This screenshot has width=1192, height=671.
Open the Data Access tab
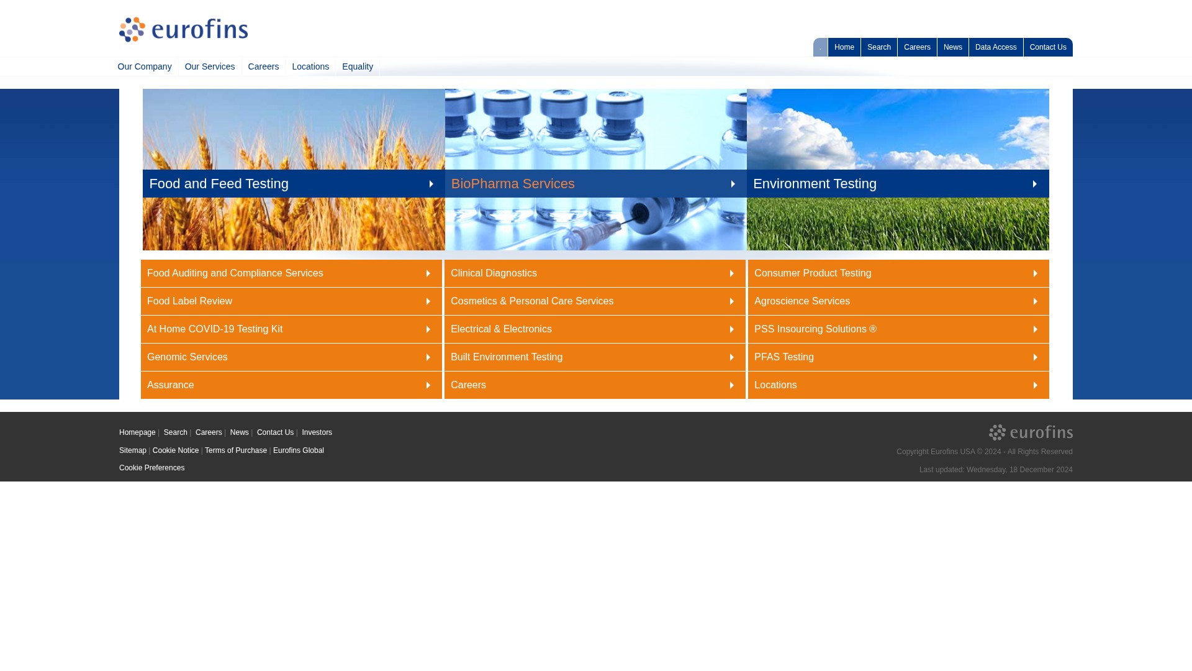click(996, 47)
